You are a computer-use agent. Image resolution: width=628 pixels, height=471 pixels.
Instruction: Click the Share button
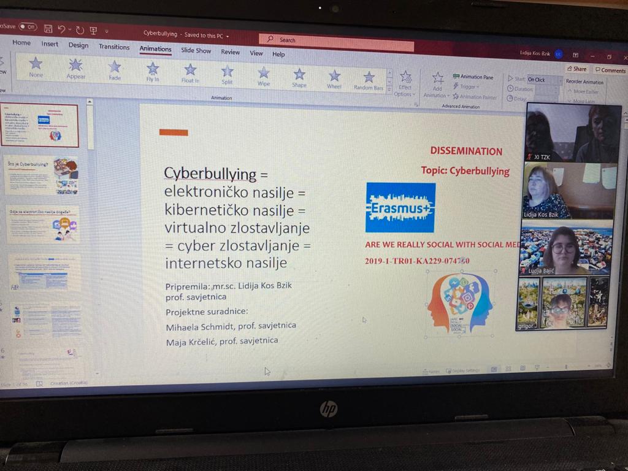pos(576,69)
